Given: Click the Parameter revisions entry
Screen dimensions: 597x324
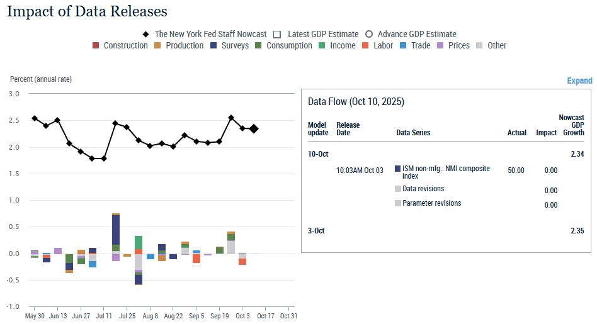Looking at the screenshot, I should (431, 203).
